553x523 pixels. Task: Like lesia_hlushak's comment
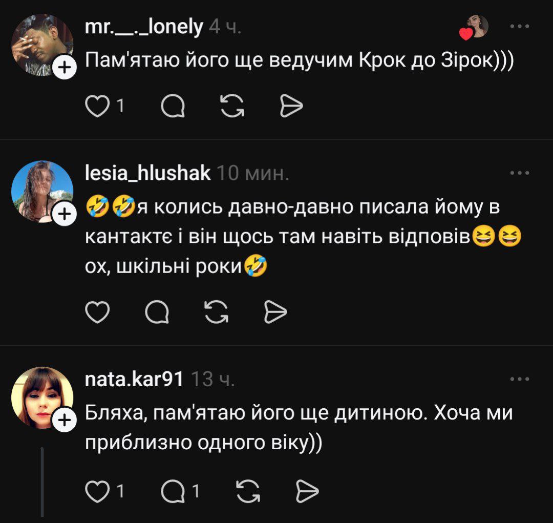pyautogui.click(x=97, y=311)
